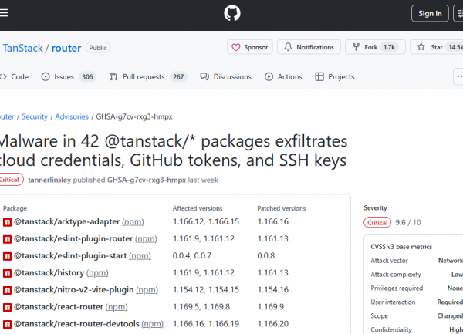Click the fork icon beside Fork
The image size is (463, 334).
point(356,47)
